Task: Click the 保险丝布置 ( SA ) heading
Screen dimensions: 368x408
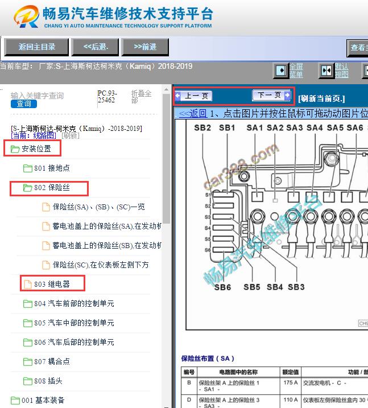Action: pos(208,358)
